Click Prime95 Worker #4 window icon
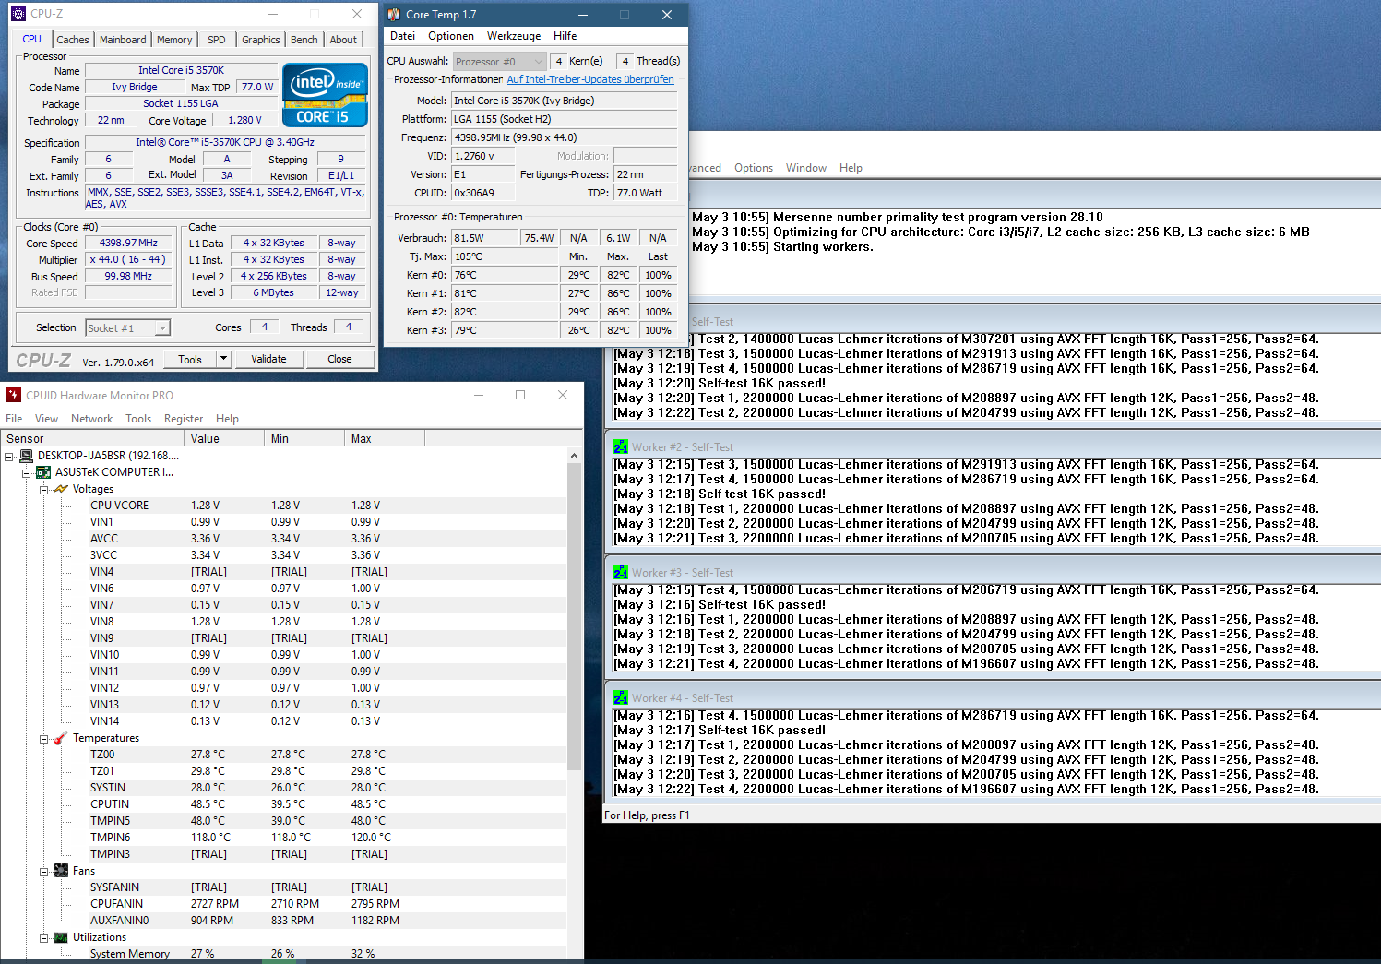This screenshot has height=964, width=1381. coord(621,697)
